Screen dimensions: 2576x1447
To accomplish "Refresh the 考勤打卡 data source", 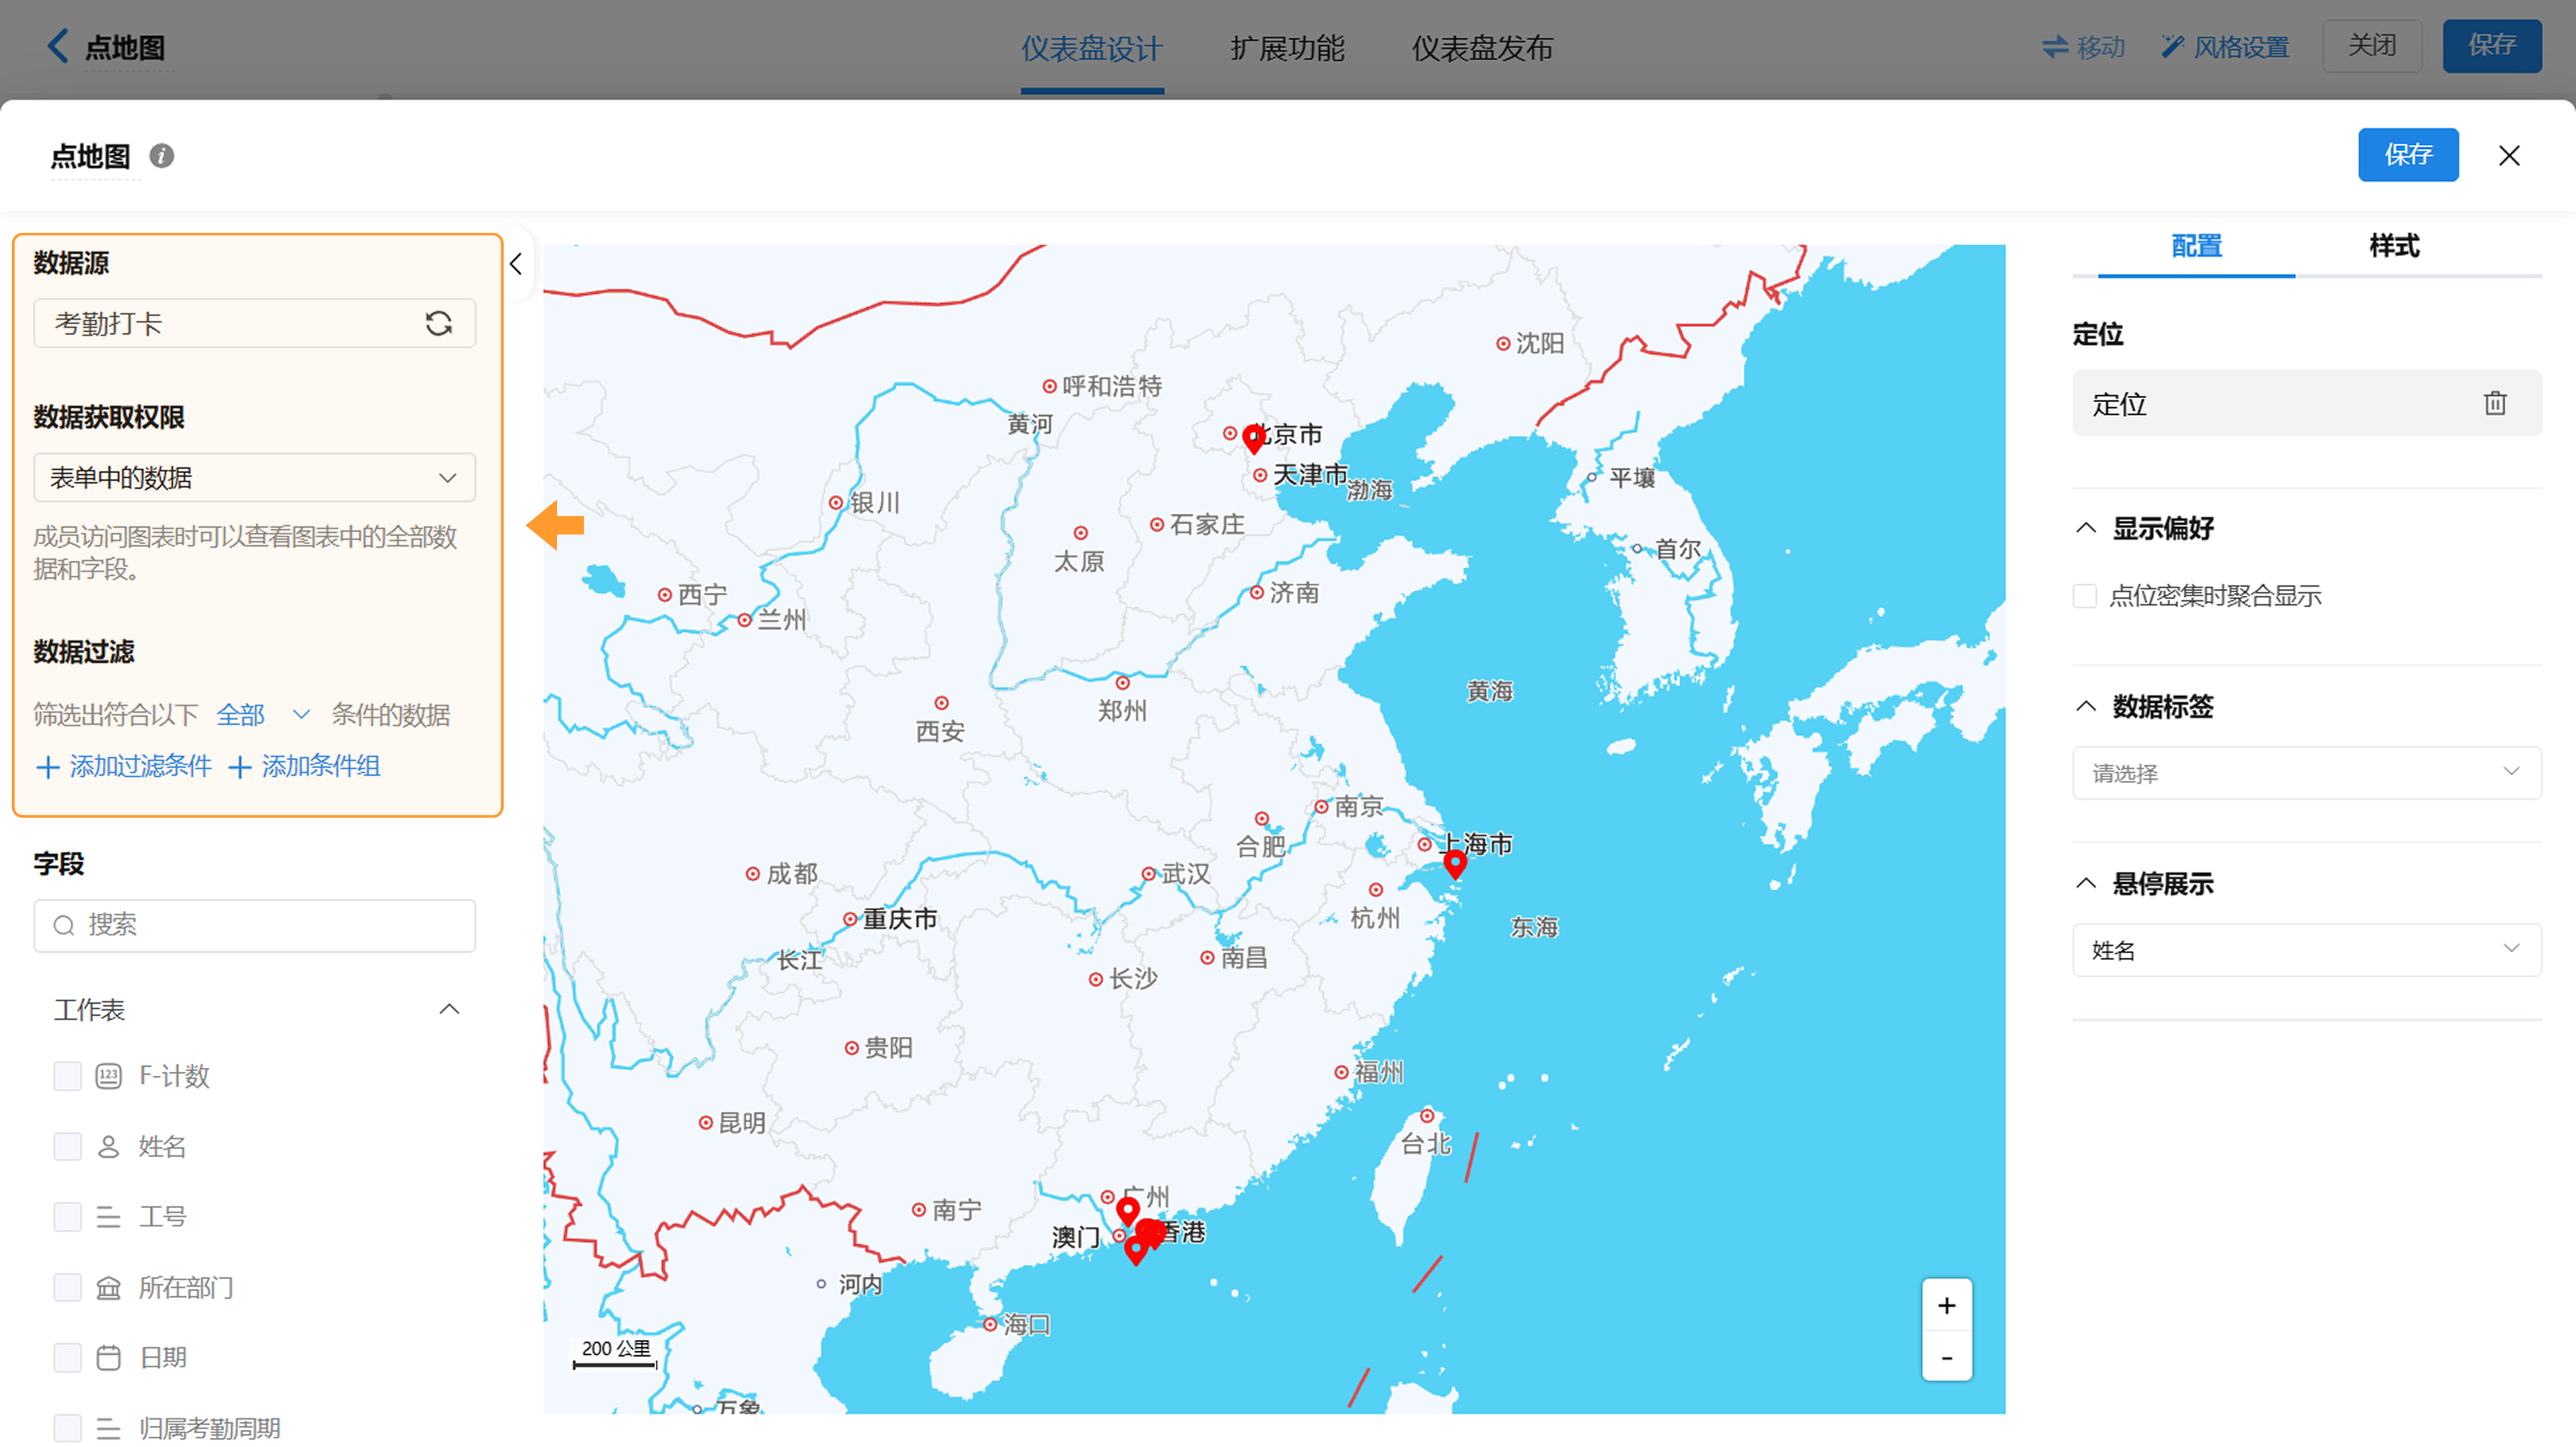I will 439,324.
